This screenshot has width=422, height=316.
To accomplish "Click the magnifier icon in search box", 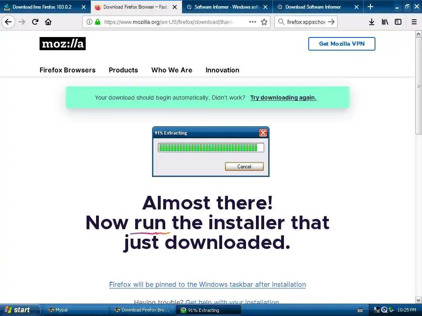I will pyautogui.click(x=281, y=22).
